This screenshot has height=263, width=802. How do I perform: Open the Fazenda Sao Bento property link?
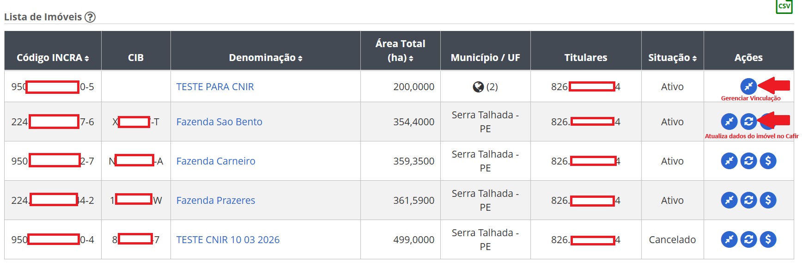219,122
